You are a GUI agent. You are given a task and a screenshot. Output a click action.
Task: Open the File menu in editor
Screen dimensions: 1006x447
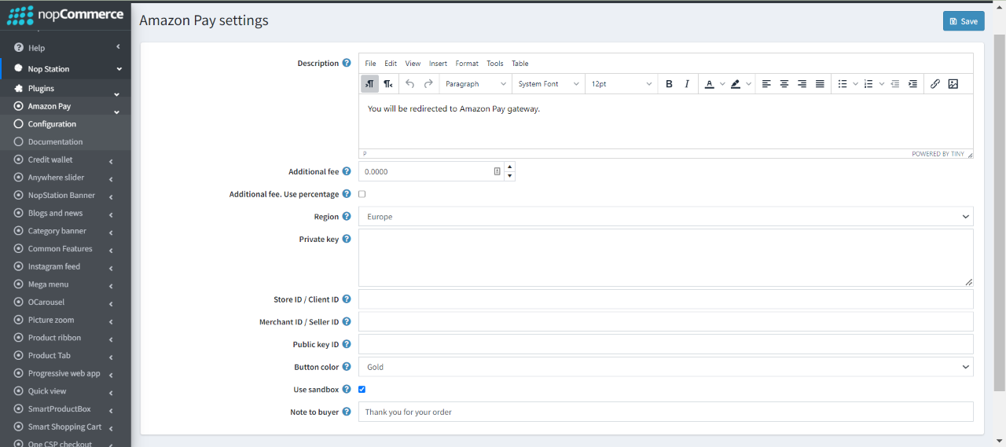pos(370,64)
